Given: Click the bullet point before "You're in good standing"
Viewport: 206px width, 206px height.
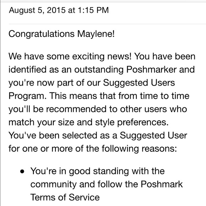Looking at the screenshot, I should coord(22,172).
